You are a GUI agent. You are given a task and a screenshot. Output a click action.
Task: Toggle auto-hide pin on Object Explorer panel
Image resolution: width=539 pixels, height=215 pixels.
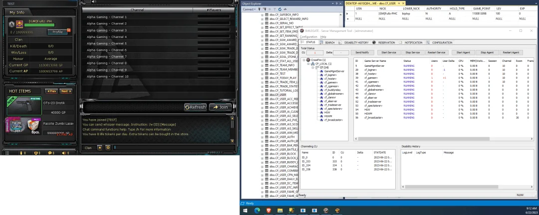(337, 3)
